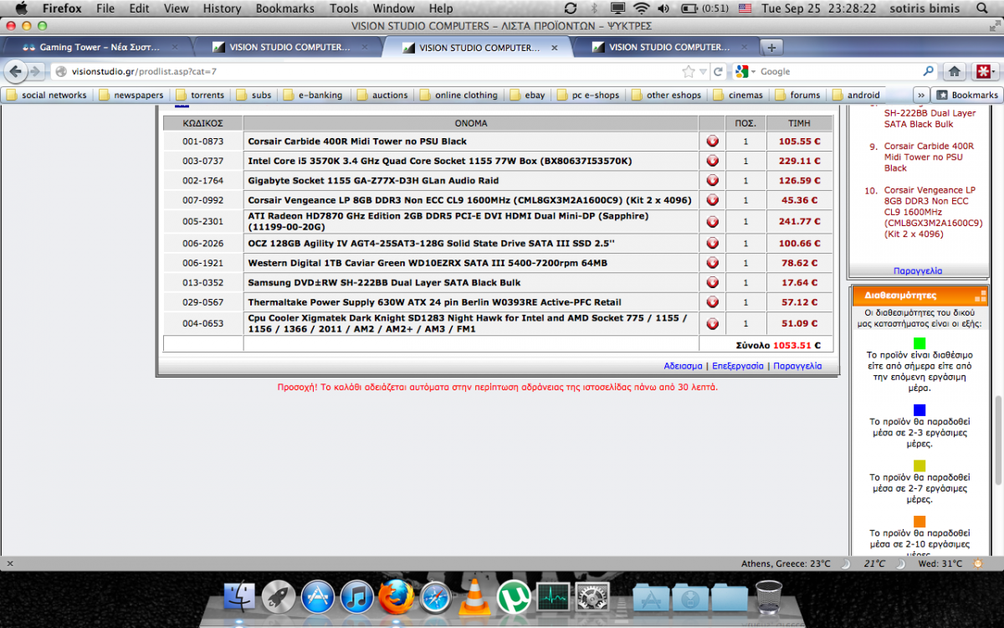Open uTorrent from dock
1004x628 pixels.
click(514, 597)
